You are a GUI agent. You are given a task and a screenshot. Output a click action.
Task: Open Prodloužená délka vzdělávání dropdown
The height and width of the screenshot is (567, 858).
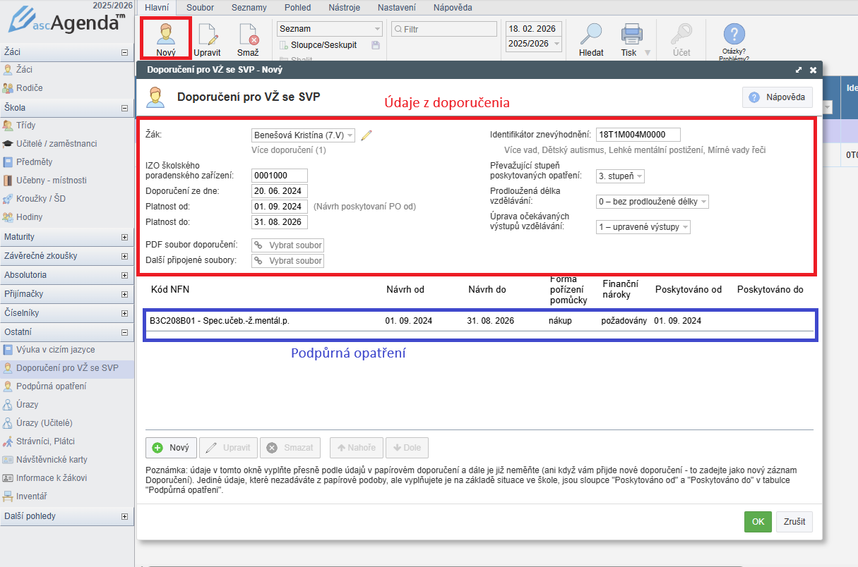click(652, 202)
